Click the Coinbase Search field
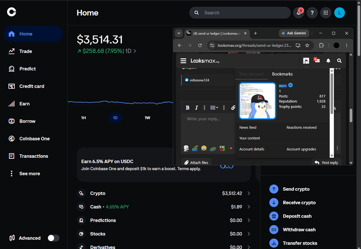The height and width of the screenshot is (249, 361). pos(240,12)
